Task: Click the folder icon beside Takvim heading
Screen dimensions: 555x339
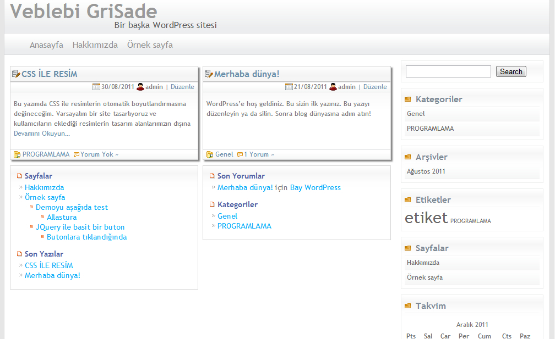Action: click(x=408, y=306)
